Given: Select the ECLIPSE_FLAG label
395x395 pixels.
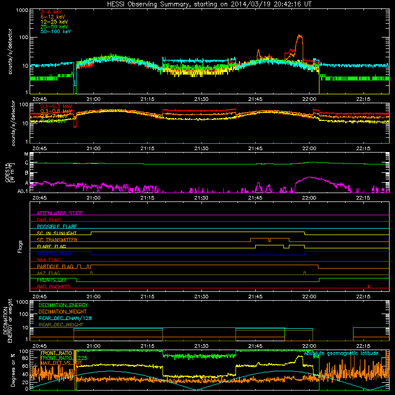Looking at the screenshot, I should click(x=54, y=253).
